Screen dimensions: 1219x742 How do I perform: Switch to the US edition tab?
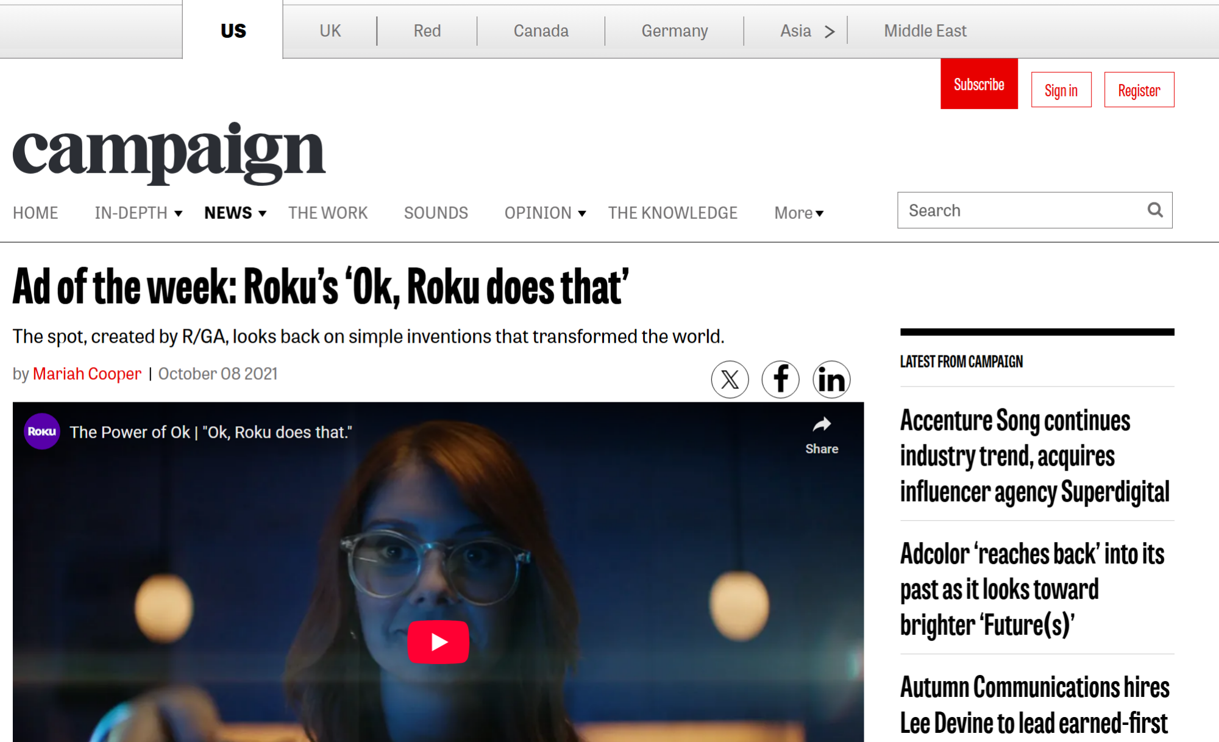(x=233, y=30)
